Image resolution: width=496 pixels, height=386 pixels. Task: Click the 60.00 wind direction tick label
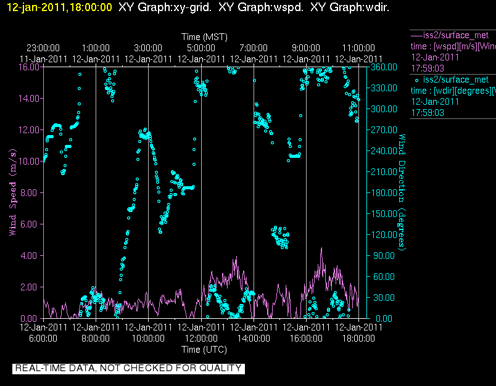point(384,277)
